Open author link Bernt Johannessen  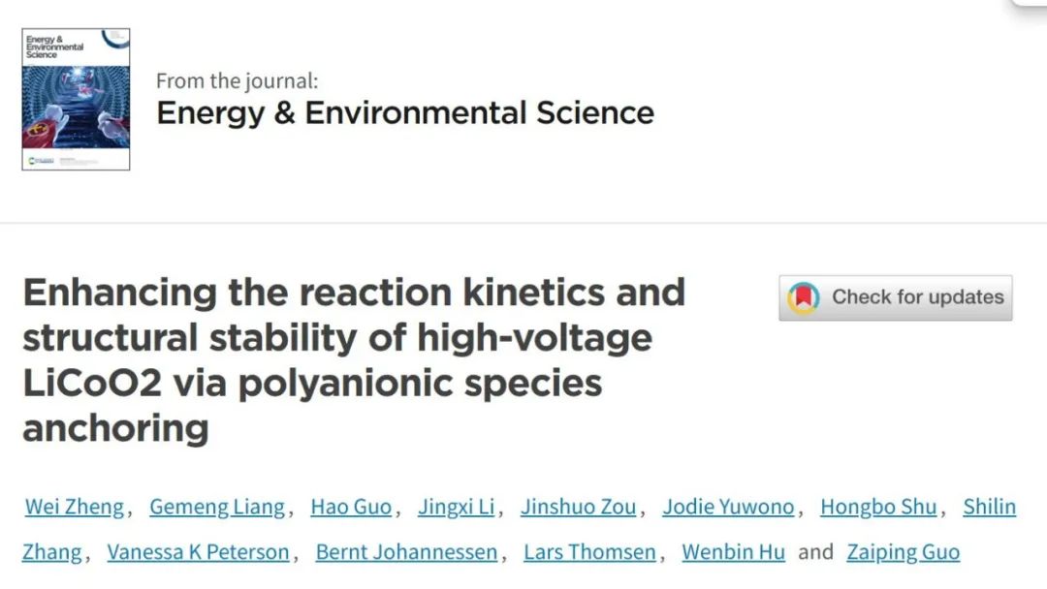click(406, 552)
